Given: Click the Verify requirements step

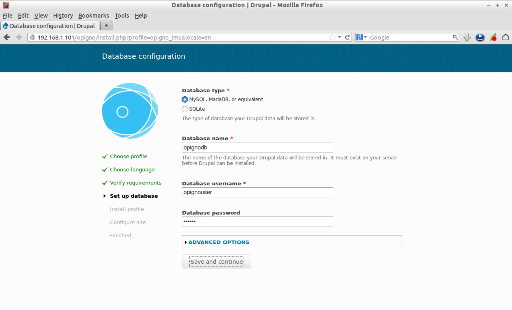Looking at the screenshot, I should (136, 183).
